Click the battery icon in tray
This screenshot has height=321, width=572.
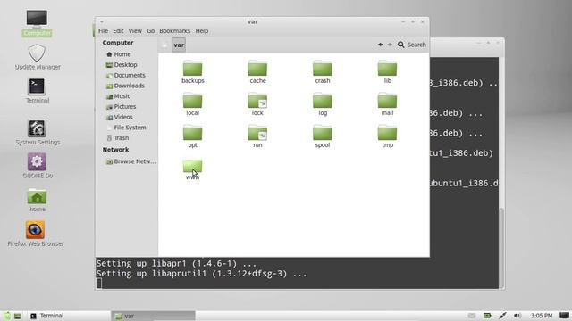pos(487,316)
